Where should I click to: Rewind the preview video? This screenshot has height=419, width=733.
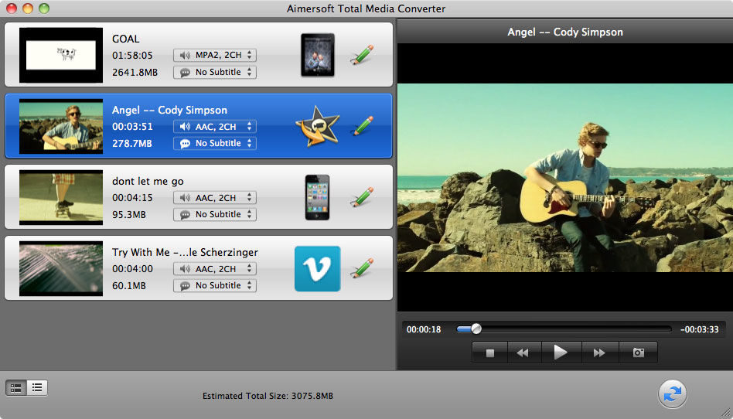(x=524, y=353)
